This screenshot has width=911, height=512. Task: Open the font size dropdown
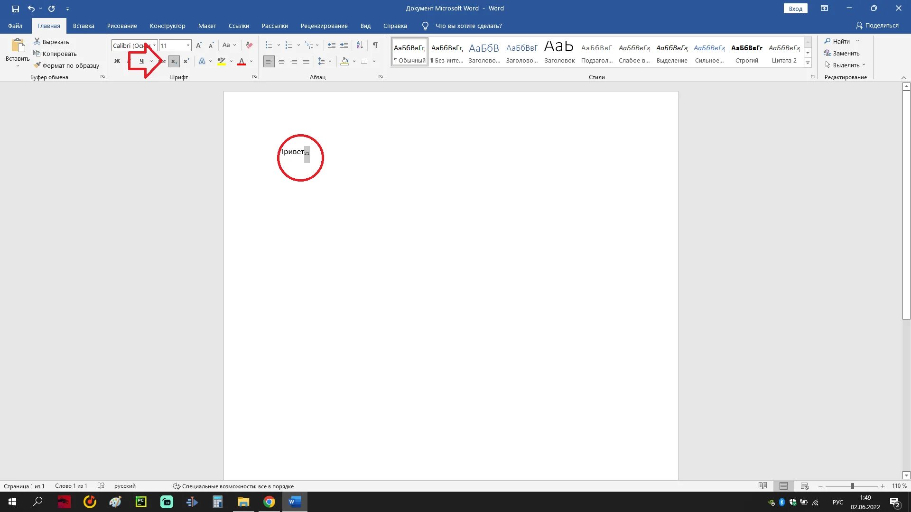tap(188, 46)
